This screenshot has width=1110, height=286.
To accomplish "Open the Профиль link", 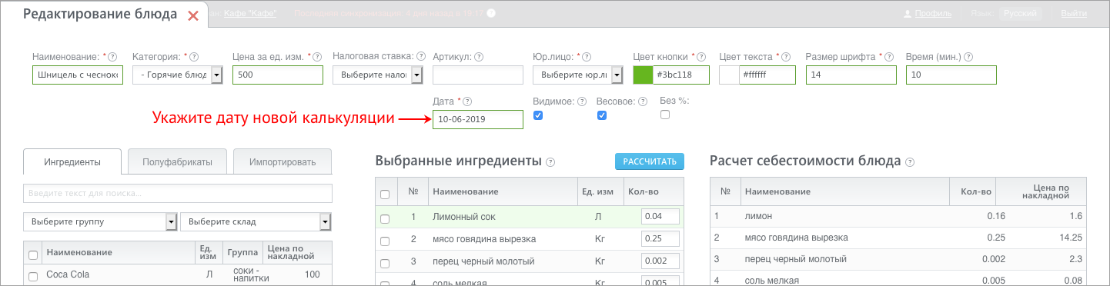I will (x=933, y=14).
